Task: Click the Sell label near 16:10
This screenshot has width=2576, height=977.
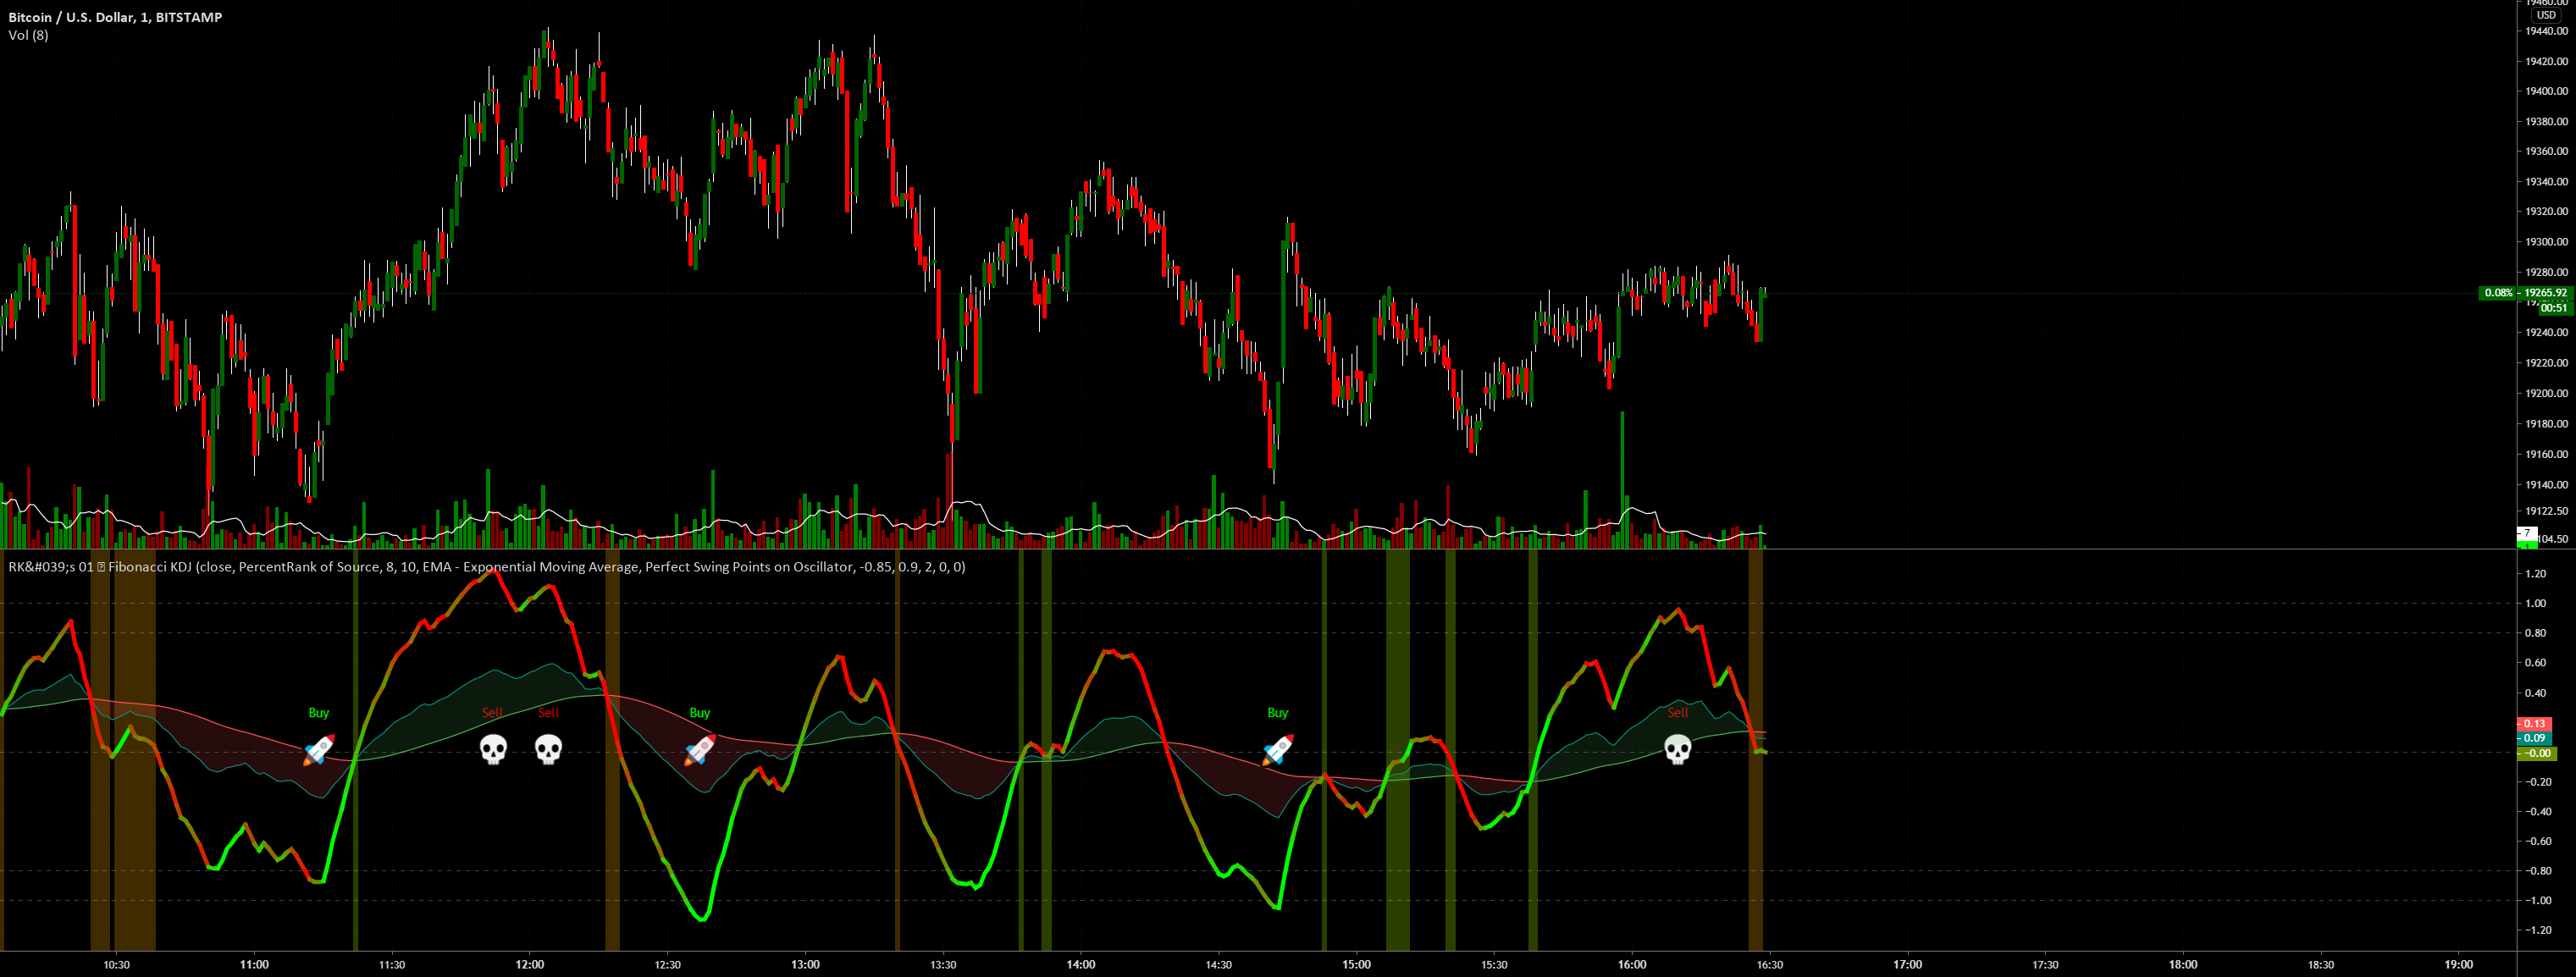Action: (x=1677, y=713)
